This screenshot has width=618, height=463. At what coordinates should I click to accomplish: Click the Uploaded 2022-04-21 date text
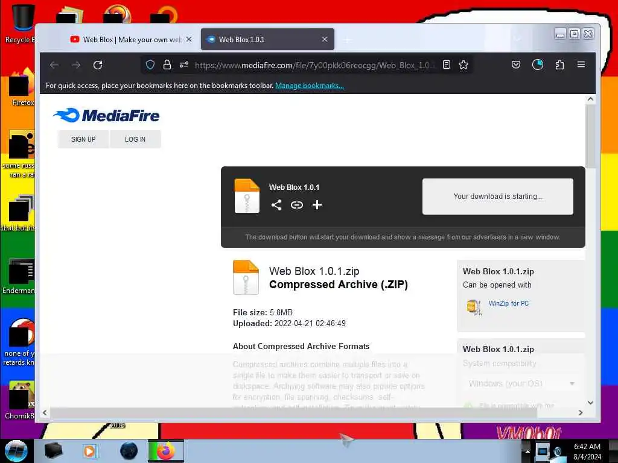pos(289,324)
